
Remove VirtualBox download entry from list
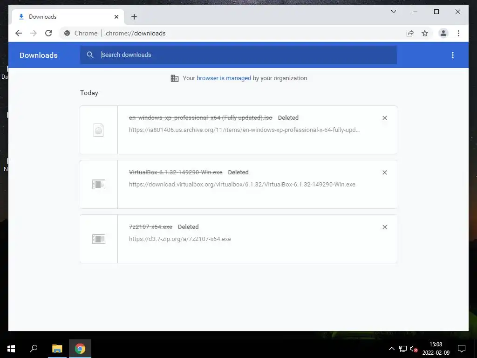(x=384, y=172)
